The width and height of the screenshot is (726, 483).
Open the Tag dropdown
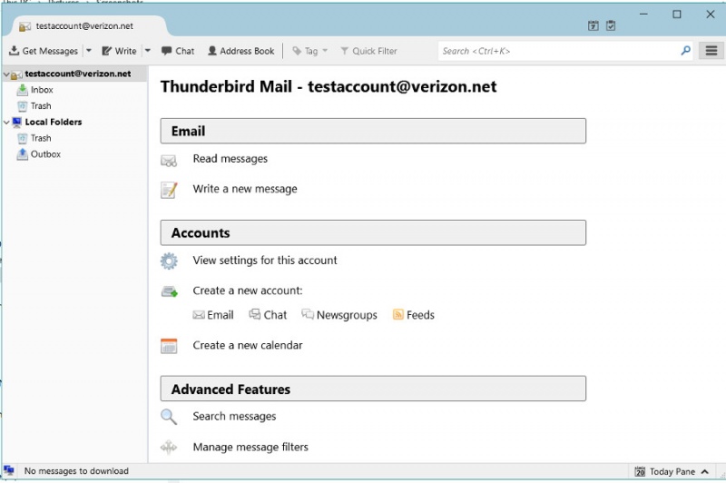click(x=309, y=51)
